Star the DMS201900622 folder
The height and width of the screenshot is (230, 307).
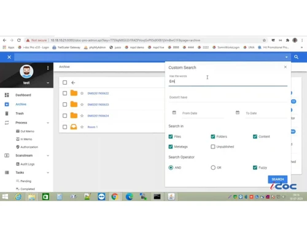click(82, 93)
